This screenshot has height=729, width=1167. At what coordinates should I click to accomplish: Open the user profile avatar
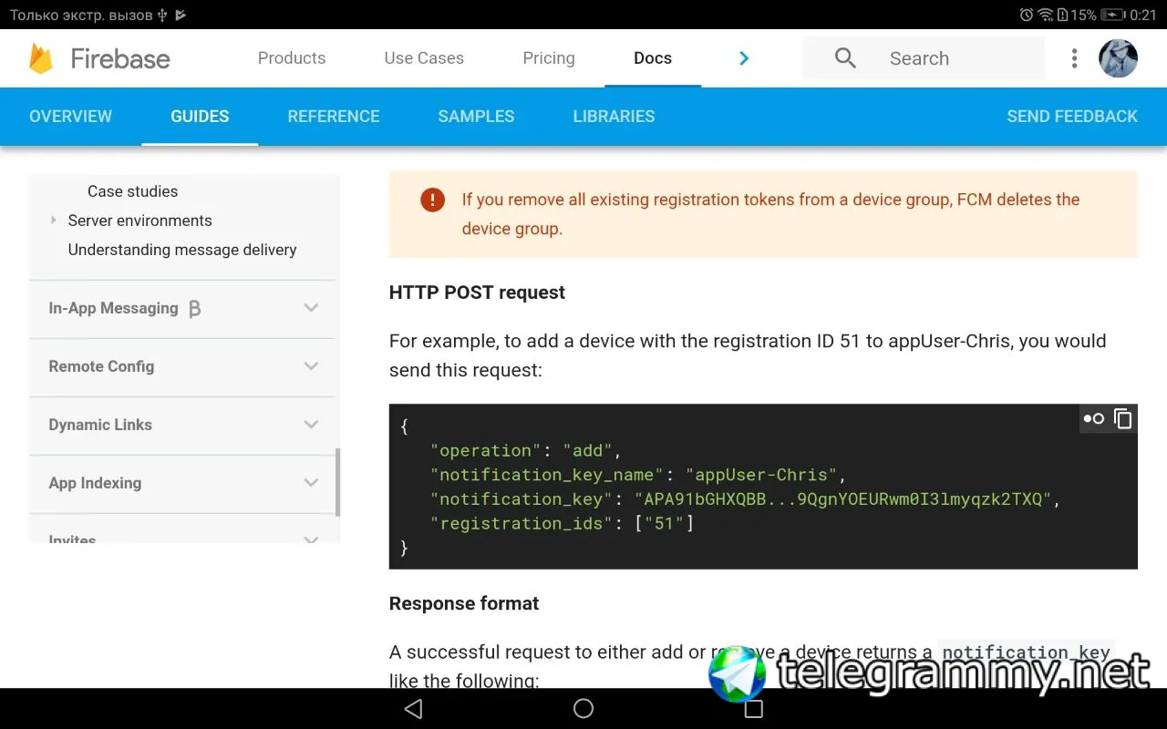coord(1118,58)
